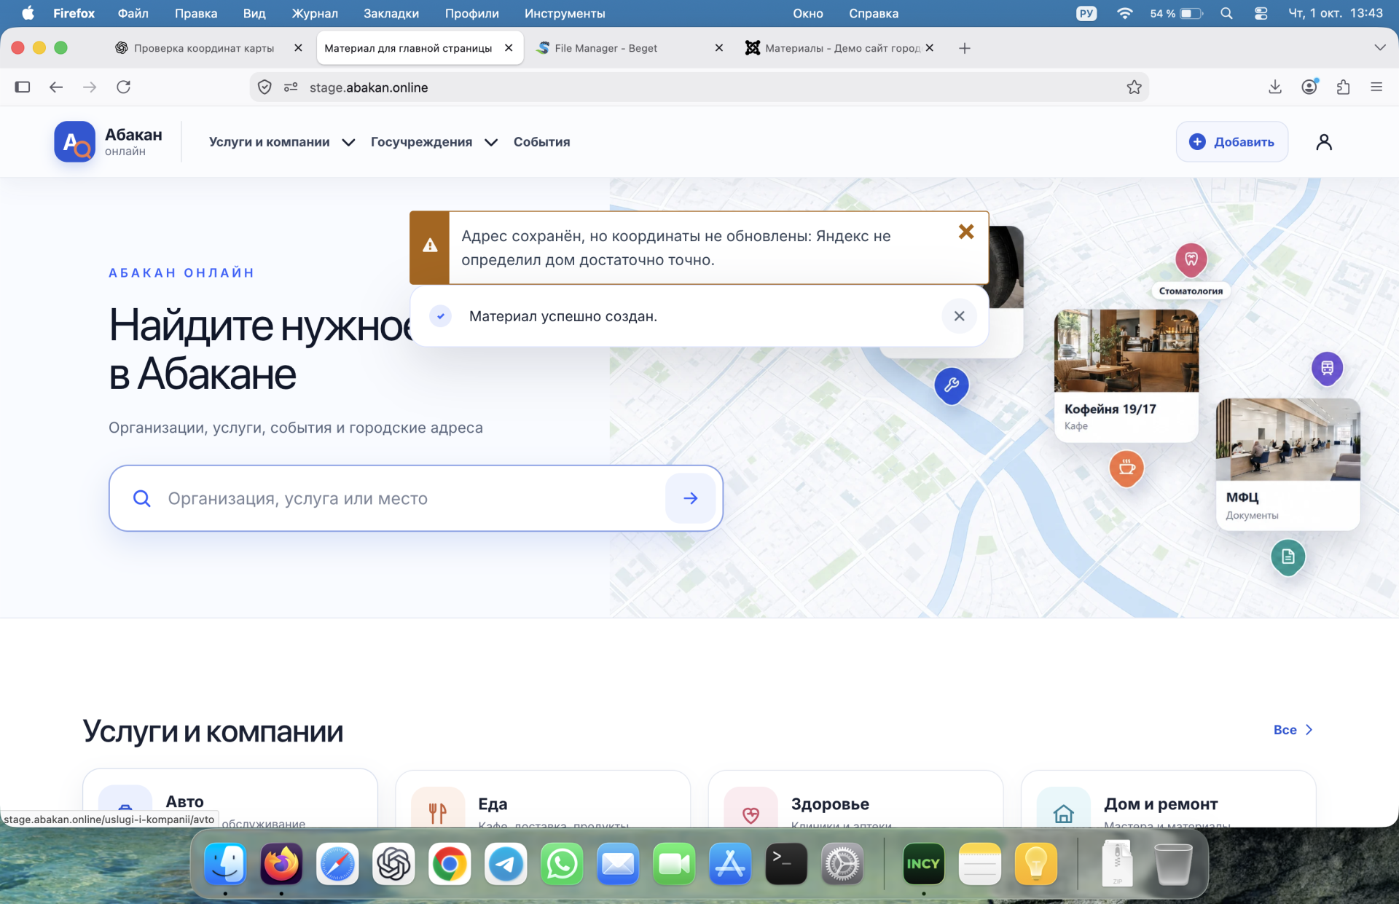Open the 'Еда' category card

[x=543, y=798]
